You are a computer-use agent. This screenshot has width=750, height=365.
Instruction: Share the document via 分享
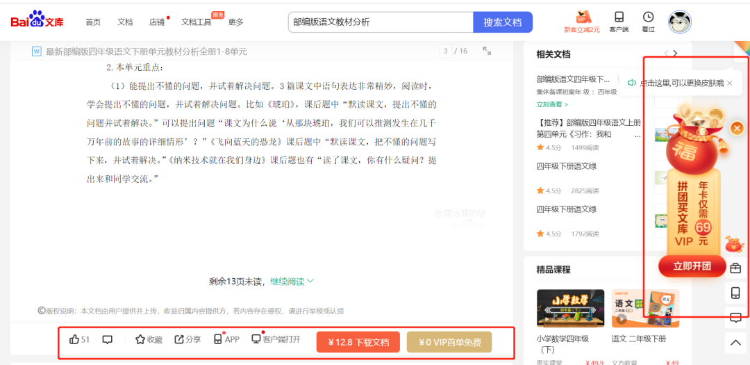click(188, 339)
